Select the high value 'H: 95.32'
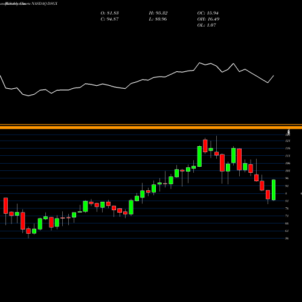Screen dimensions: 302x302 (158, 13)
